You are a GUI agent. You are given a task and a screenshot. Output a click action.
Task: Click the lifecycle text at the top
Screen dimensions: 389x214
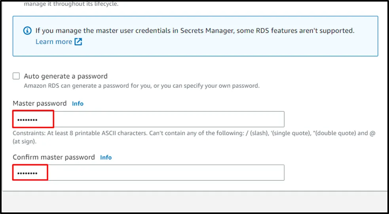(71, 4)
